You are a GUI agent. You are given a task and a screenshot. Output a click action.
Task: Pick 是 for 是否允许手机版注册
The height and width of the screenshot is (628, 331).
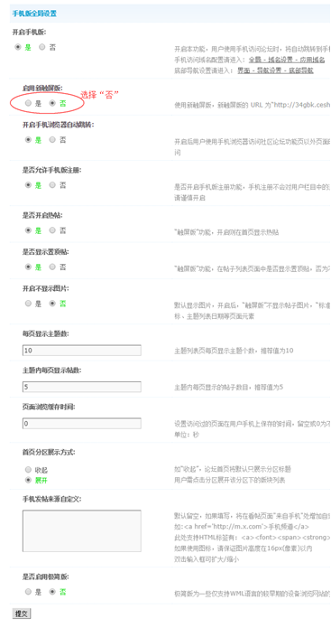pos(28,185)
